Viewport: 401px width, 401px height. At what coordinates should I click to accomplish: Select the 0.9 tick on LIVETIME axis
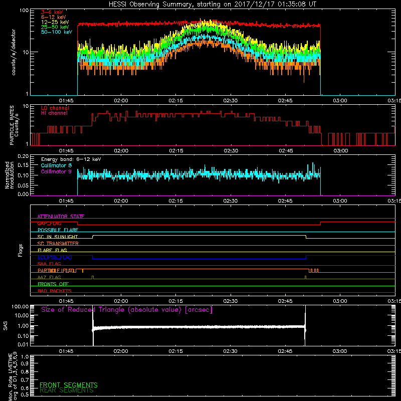coord(25,364)
